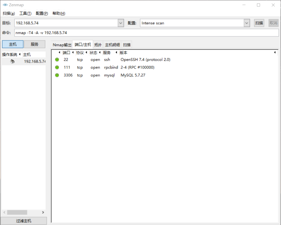The height and width of the screenshot is (225, 281).
Task: Open the 工具(T) menu
Action: pyautogui.click(x=25, y=13)
